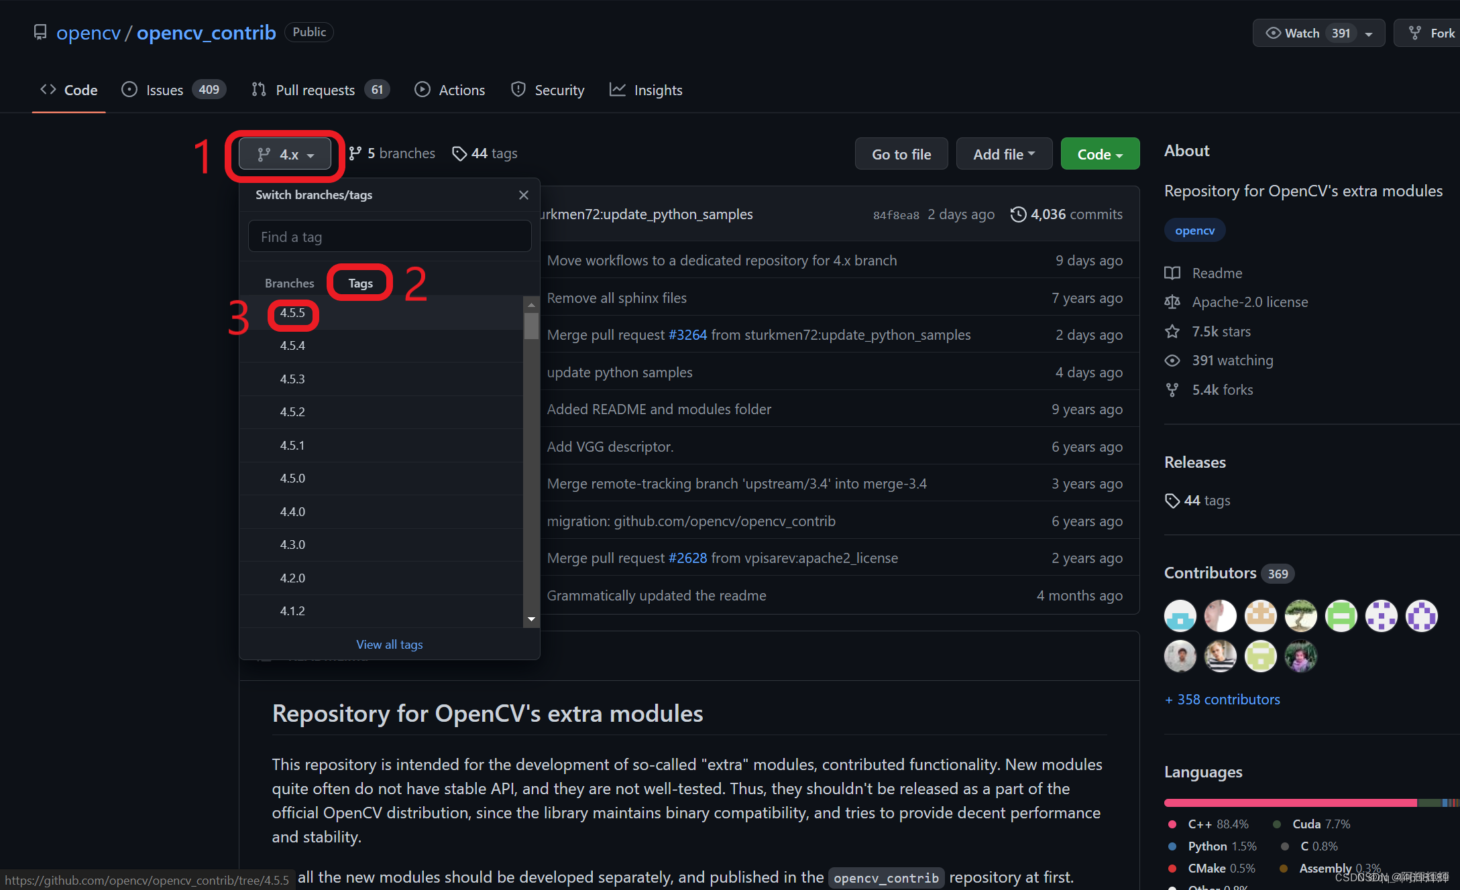Viewport: 1460px width, 890px height.
Task: Click the fork icon next to 5.4k forks
Action: click(x=1172, y=390)
